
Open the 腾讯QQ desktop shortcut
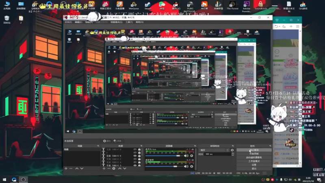click(176, 6)
